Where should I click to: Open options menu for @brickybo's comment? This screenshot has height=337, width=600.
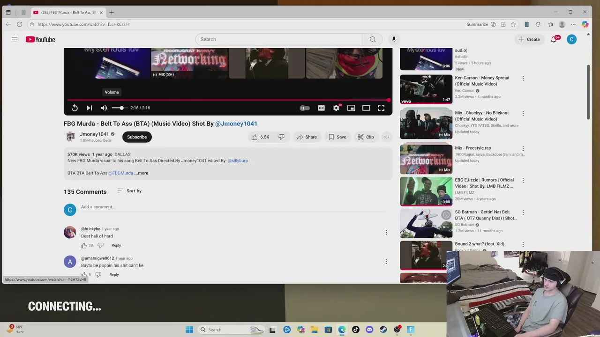coord(386,232)
